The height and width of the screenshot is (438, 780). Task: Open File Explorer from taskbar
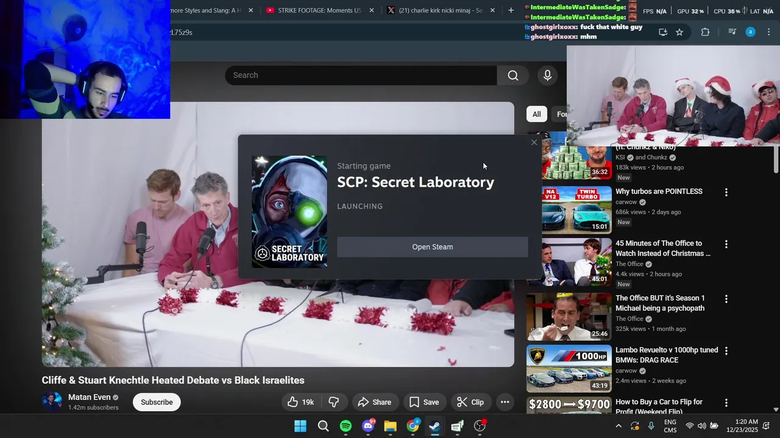[390, 426]
